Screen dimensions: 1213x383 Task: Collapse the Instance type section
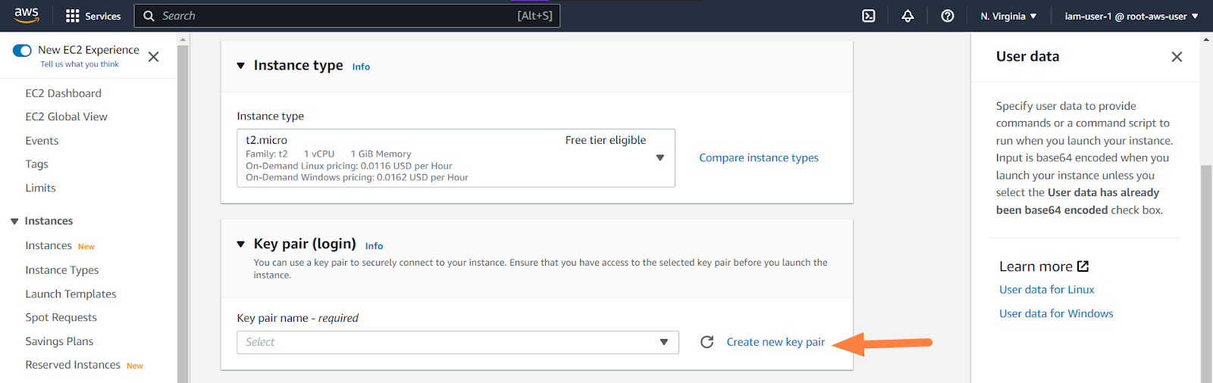click(241, 66)
